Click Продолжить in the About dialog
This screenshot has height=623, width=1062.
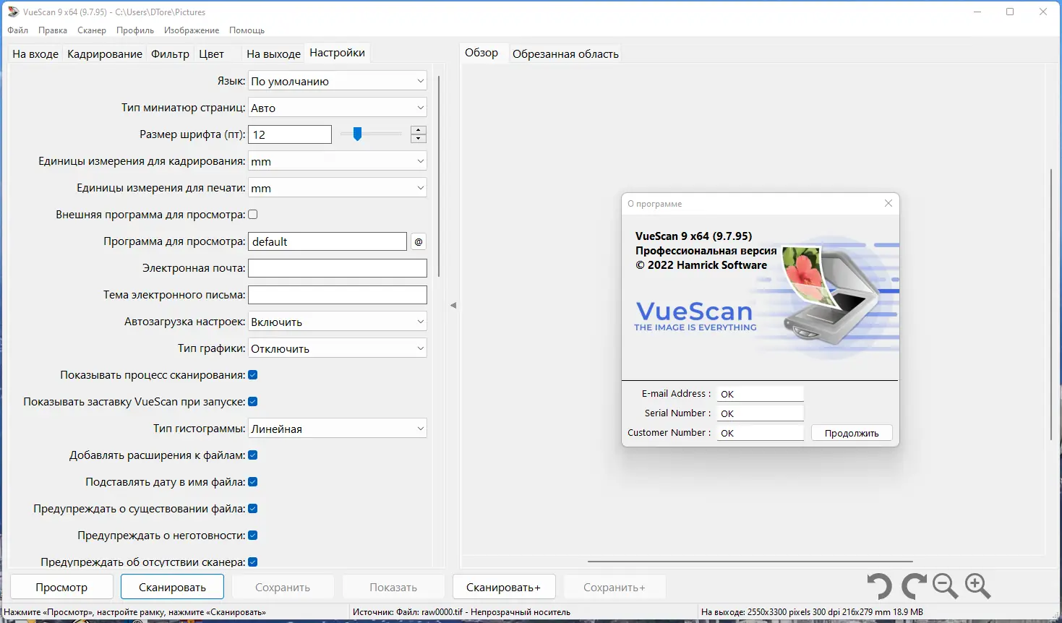[851, 432]
